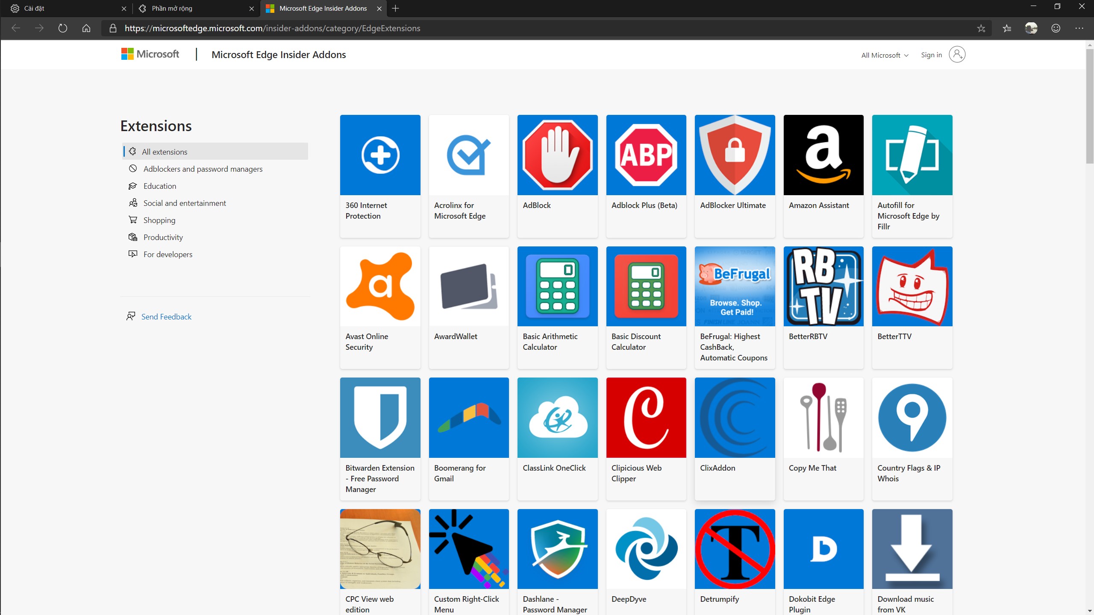Select the All extensions category
The image size is (1094, 615).
(215, 152)
